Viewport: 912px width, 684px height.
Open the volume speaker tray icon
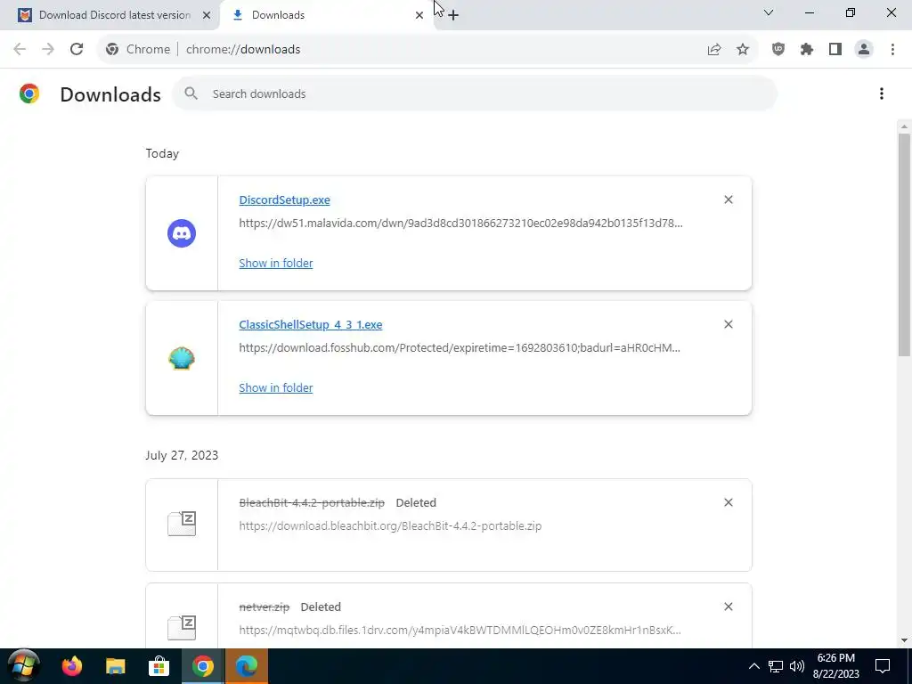(797, 666)
